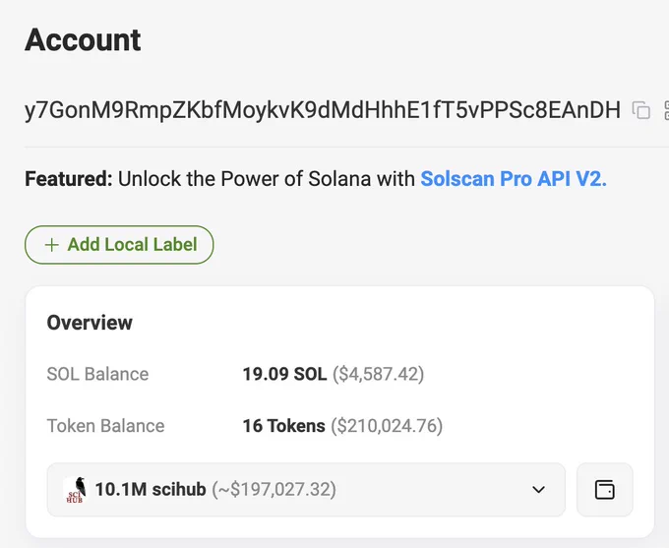Click the $210,024.76 token value

387,426
